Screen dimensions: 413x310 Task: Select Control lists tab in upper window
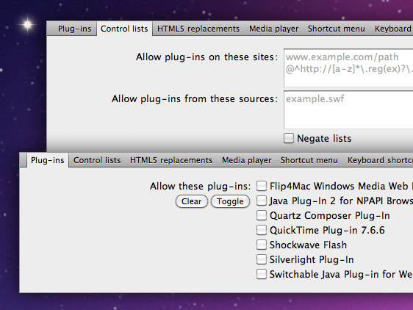tap(124, 29)
